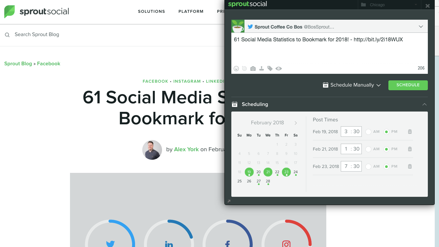Screen dimensions: 439x247
Task: Open the Facebook breadcrumb link
Action: click(49, 64)
